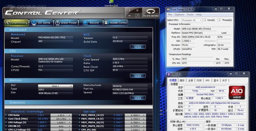
Task: Click the Thread(s) count field in Core Temp
Action: point(220,20)
